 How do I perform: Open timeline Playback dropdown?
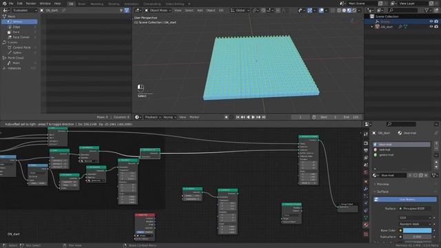point(153,117)
